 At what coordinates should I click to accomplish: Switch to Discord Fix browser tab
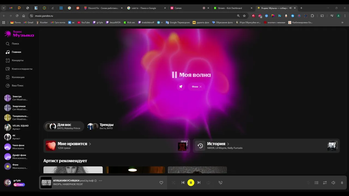click(x=103, y=8)
